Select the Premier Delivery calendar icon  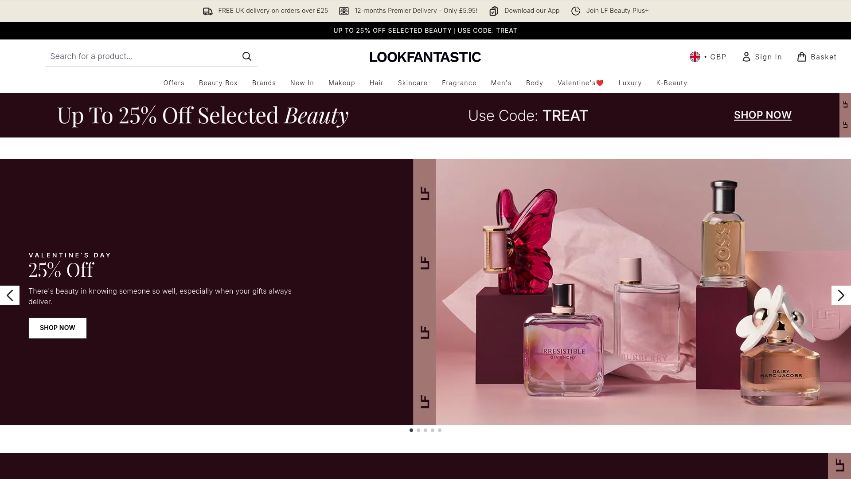pyautogui.click(x=344, y=11)
